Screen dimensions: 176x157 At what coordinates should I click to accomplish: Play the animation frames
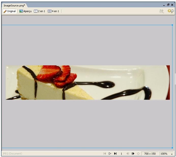pyautogui.click(x=110, y=153)
